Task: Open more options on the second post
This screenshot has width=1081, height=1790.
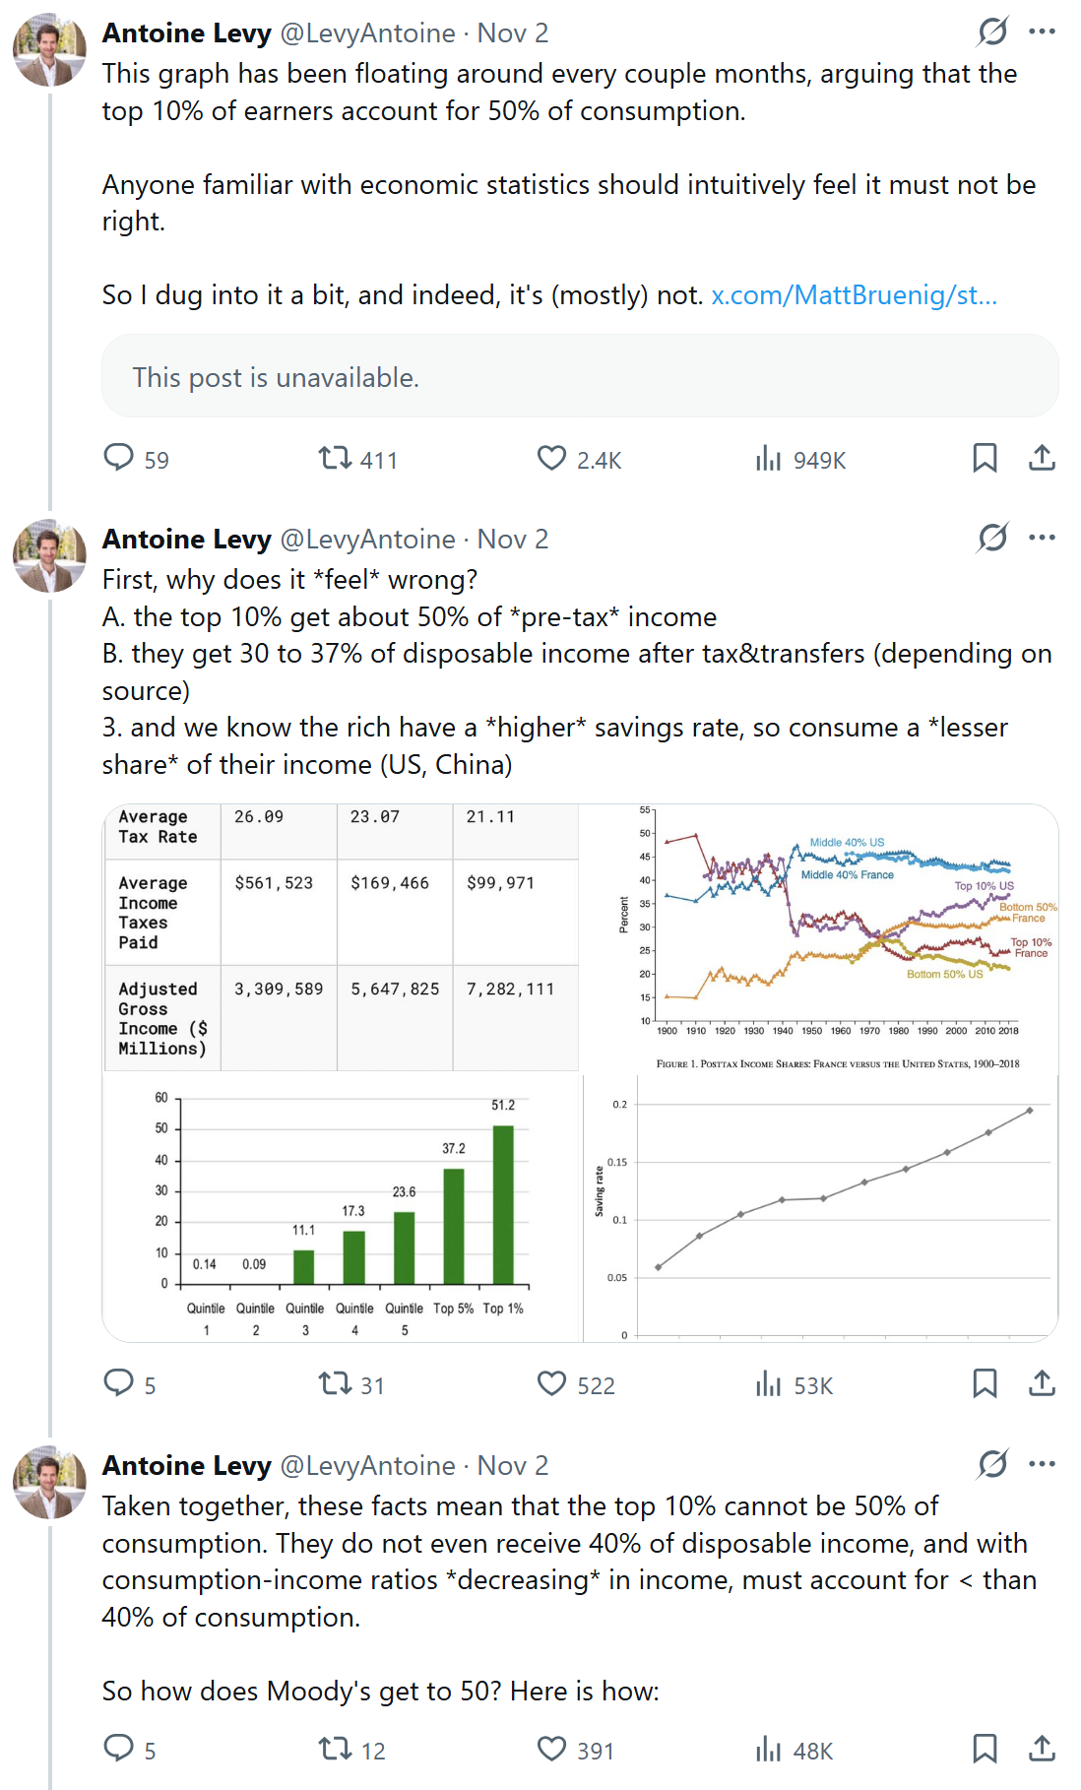Action: tap(1042, 539)
